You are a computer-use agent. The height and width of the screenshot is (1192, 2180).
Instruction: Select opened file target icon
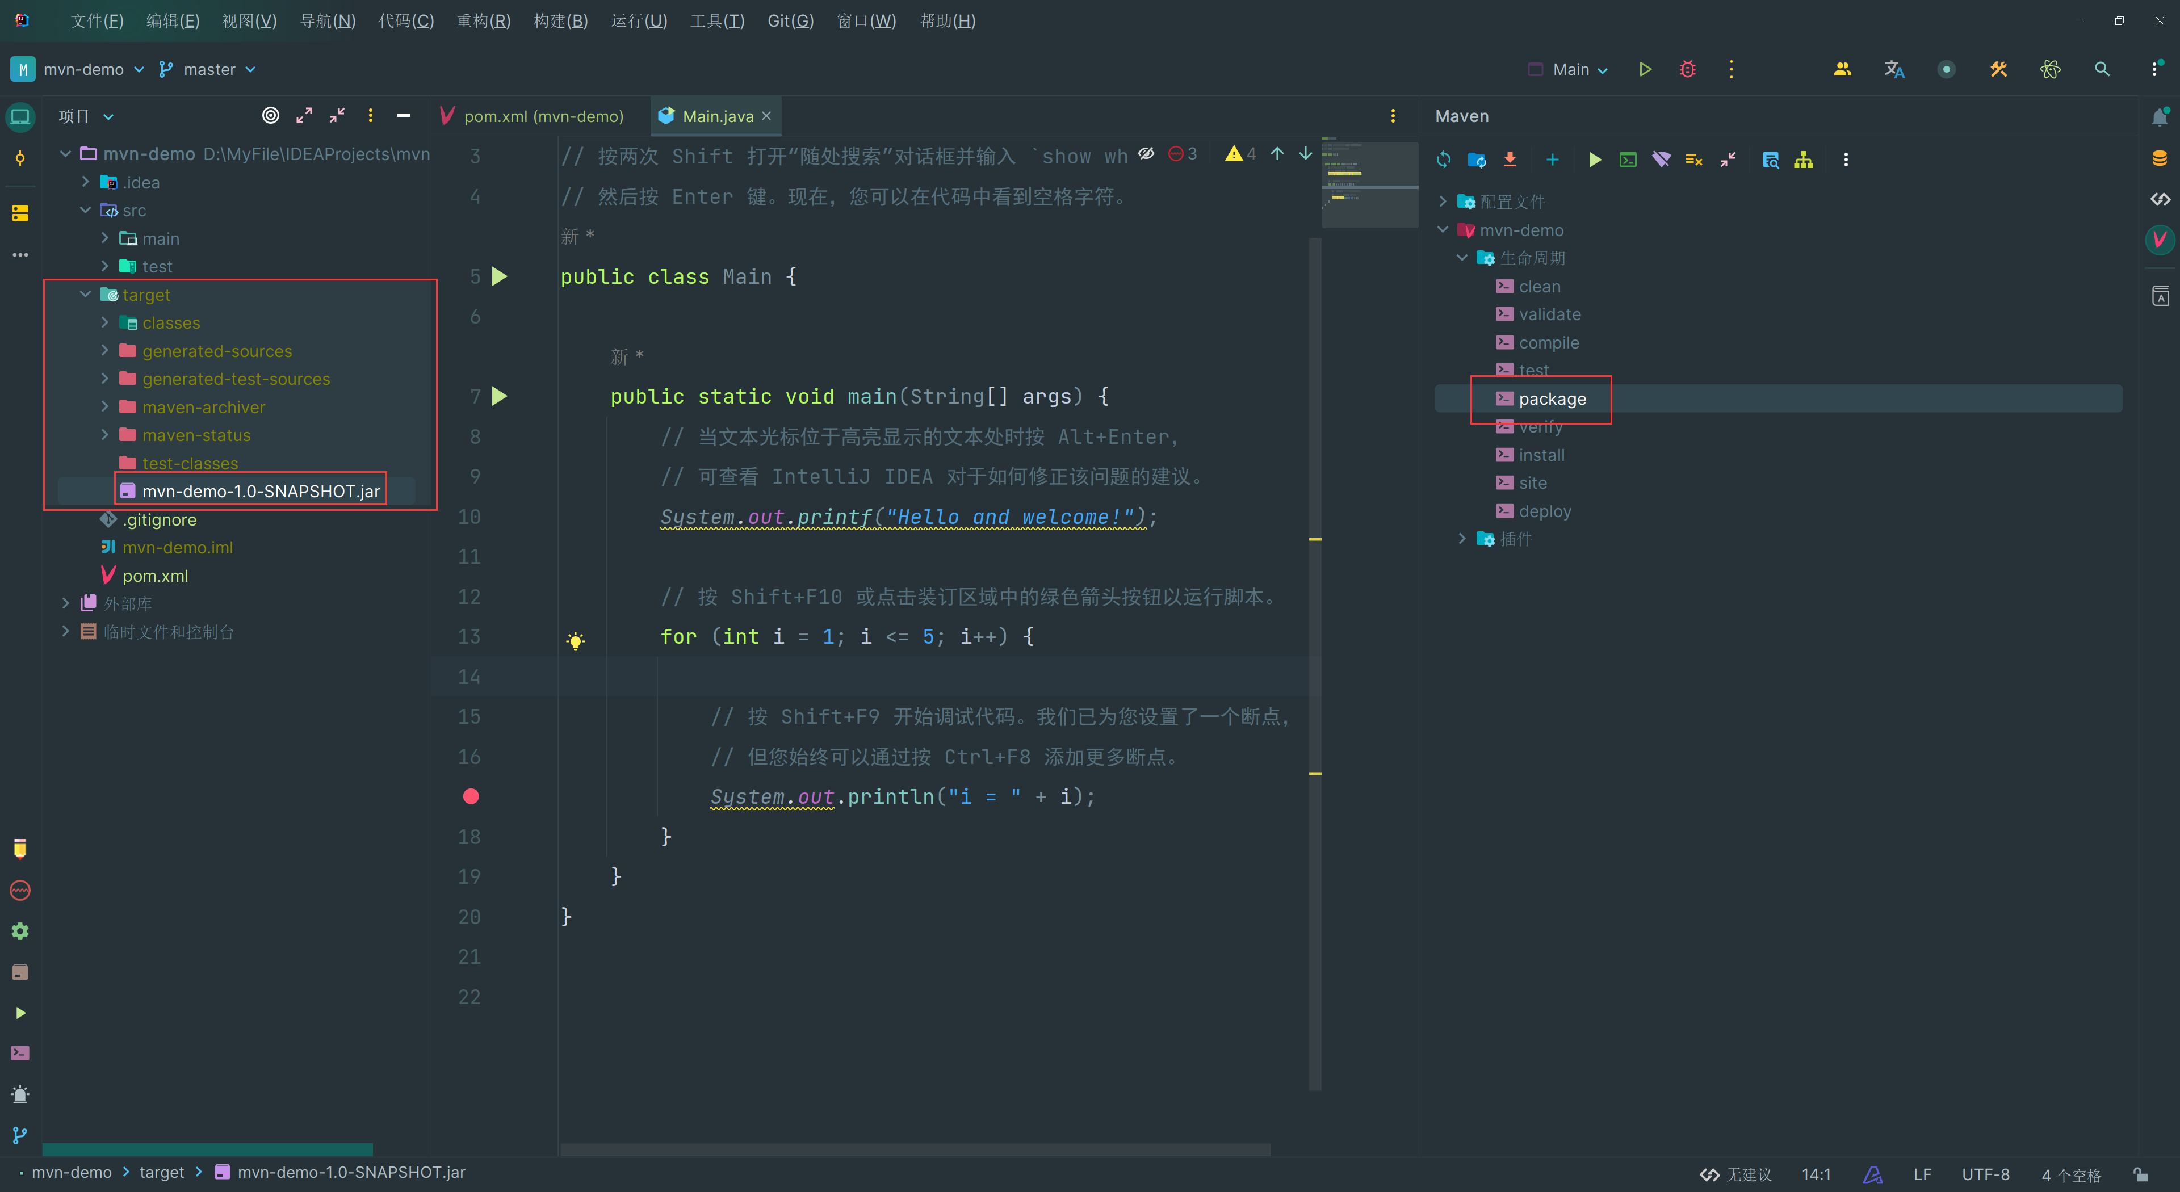[271, 116]
